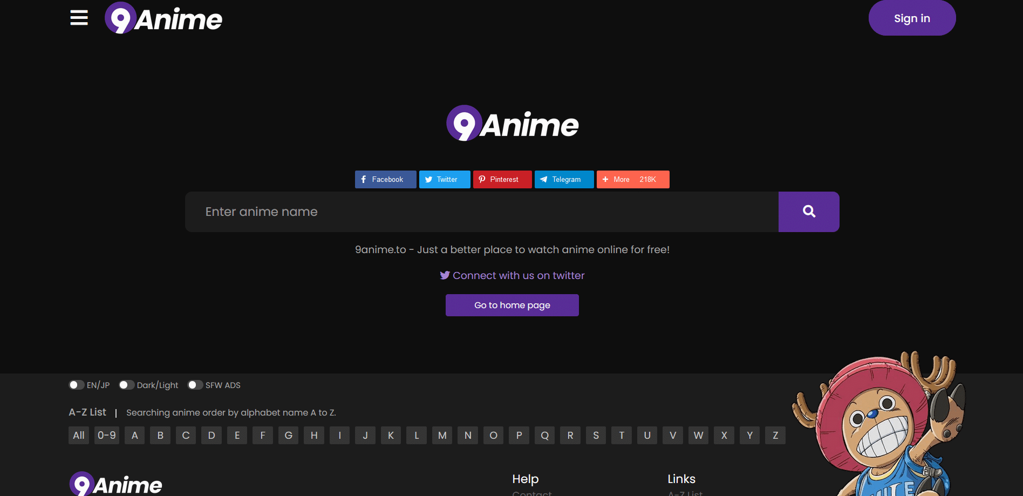1023x496 pixels.
Task: Choose letter L filter
Action: 417,435
